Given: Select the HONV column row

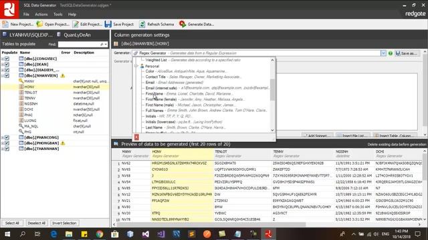Looking at the screenshot, I should pos(55,87).
